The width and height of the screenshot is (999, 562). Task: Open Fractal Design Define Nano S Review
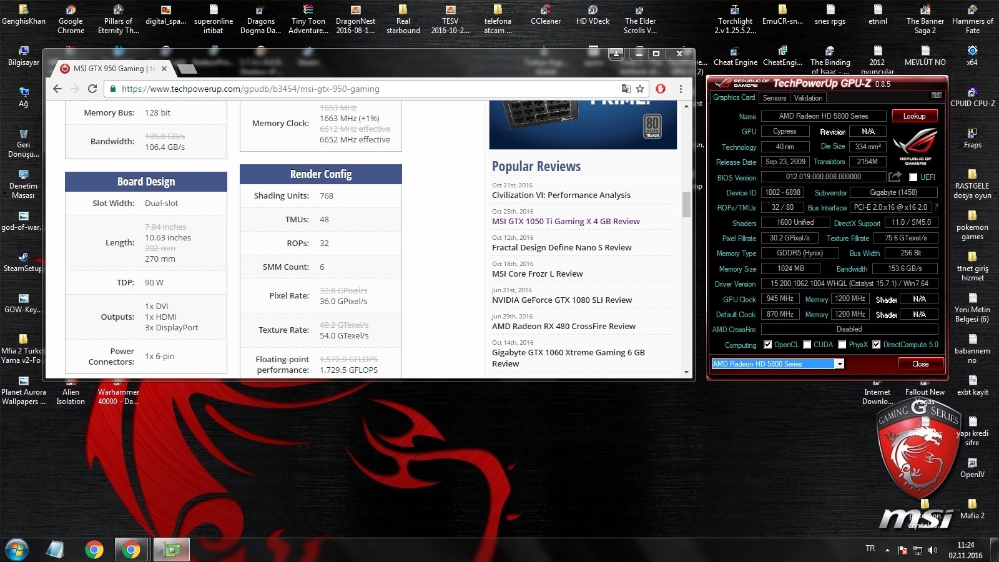(562, 247)
